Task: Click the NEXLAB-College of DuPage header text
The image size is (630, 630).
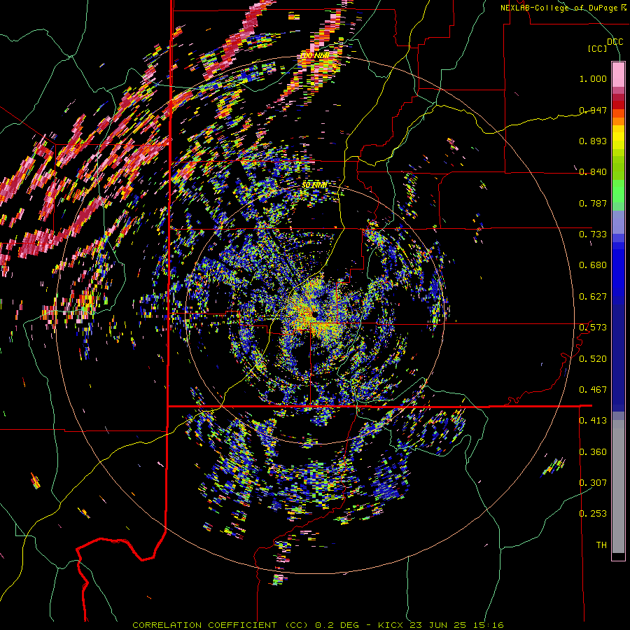Action: [559, 8]
